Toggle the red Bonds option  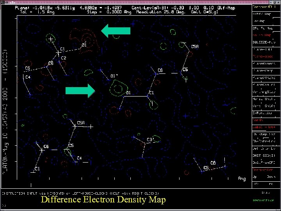click(x=258, y=120)
